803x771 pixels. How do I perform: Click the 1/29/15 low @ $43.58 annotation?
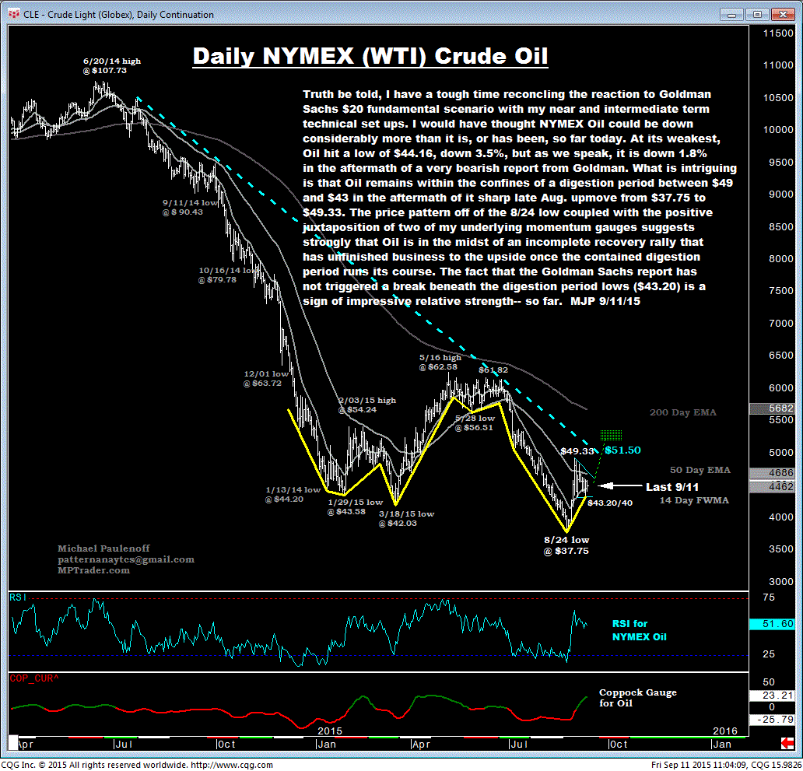pyautogui.click(x=355, y=506)
